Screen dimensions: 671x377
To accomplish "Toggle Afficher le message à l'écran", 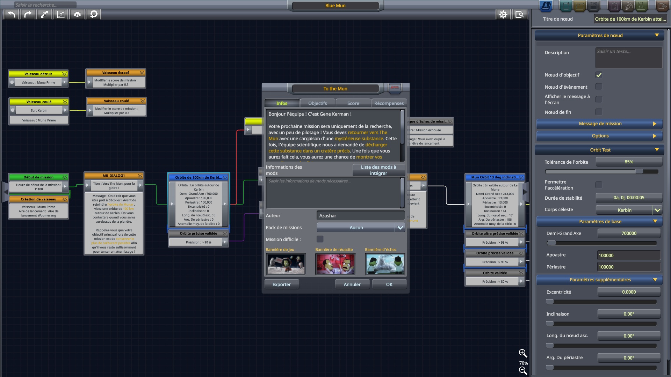I will tap(599, 99).
